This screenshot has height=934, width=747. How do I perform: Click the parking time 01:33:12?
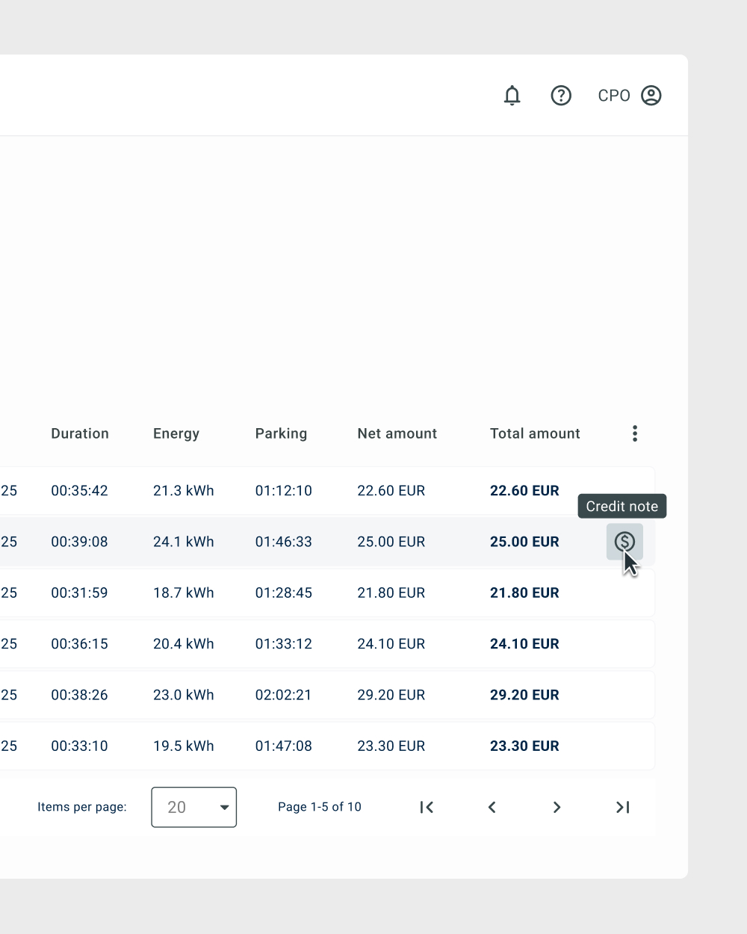[x=284, y=644]
